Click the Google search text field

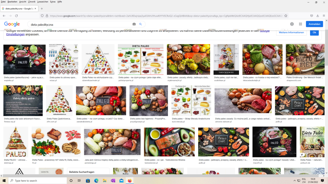(x=80, y=24)
